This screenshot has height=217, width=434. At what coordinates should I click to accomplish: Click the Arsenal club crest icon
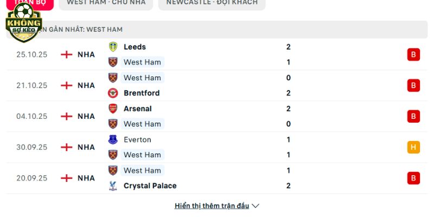tap(113, 108)
